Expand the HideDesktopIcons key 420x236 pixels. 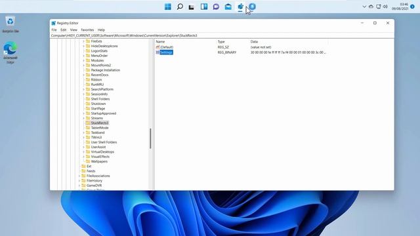[x=83, y=47]
